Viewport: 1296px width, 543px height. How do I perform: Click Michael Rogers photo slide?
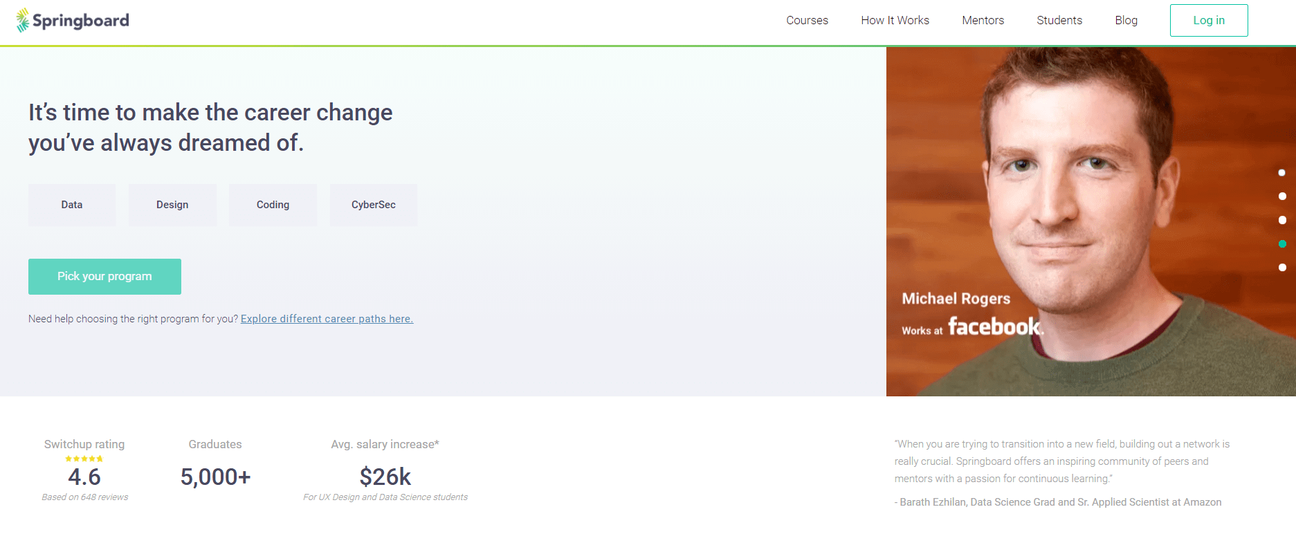coord(1090,221)
